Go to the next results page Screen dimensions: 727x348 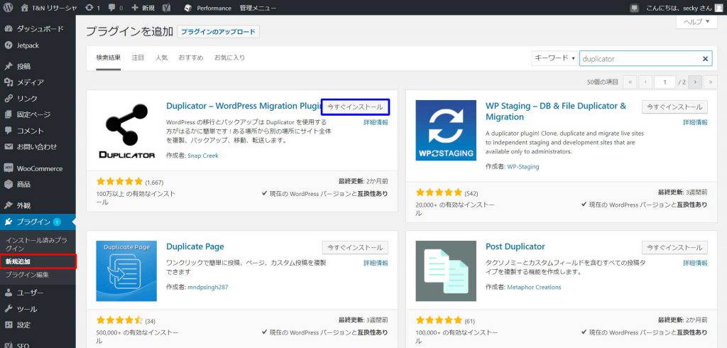[x=694, y=82]
